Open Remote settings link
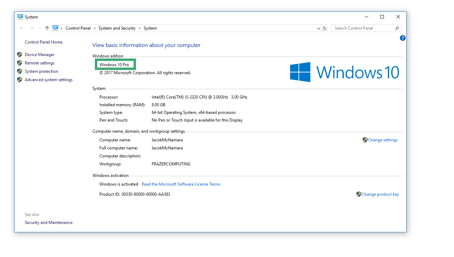Screen dimensions: 454x257 click(x=40, y=63)
